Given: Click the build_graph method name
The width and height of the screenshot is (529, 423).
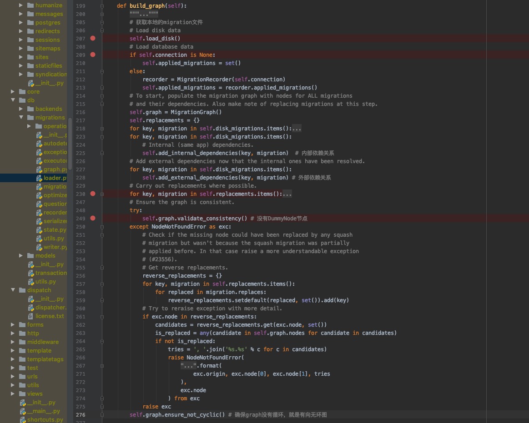Looking at the screenshot, I should [147, 6].
